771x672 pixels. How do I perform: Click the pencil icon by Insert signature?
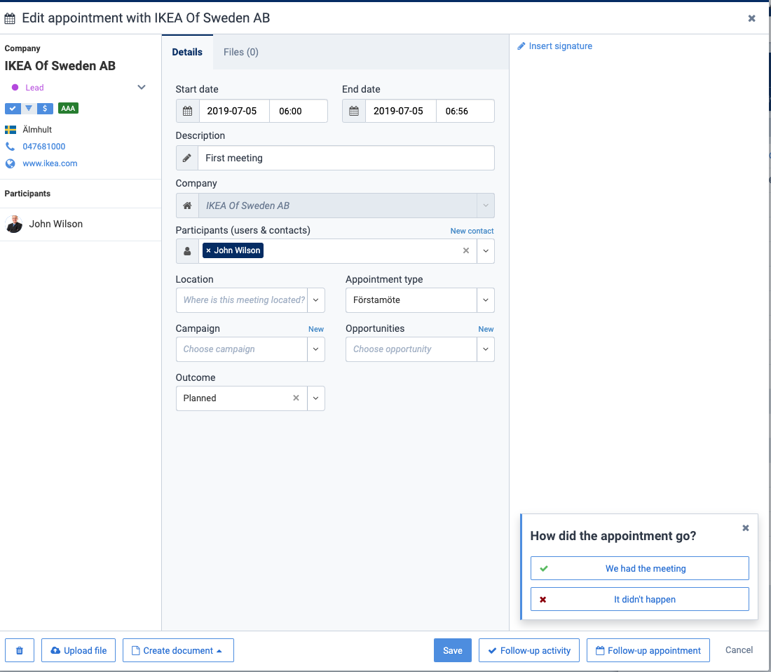point(521,46)
